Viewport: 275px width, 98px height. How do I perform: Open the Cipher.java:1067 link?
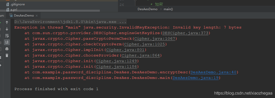tap(154, 38)
